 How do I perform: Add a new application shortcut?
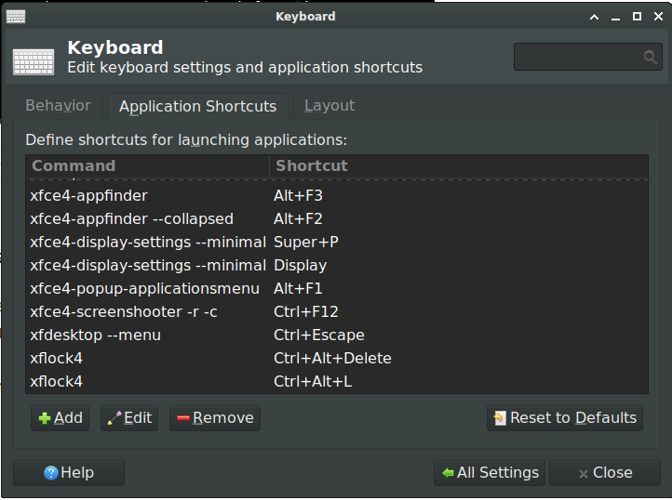[x=60, y=418]
